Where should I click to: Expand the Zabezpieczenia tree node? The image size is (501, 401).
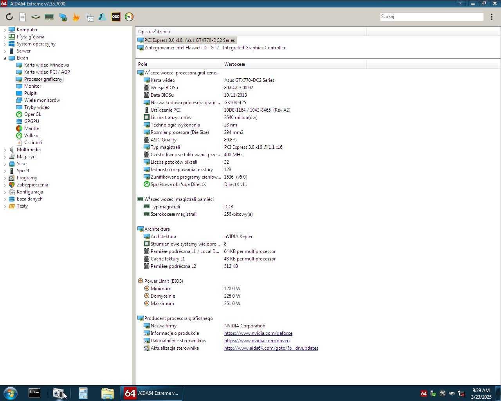click(5, 185)
